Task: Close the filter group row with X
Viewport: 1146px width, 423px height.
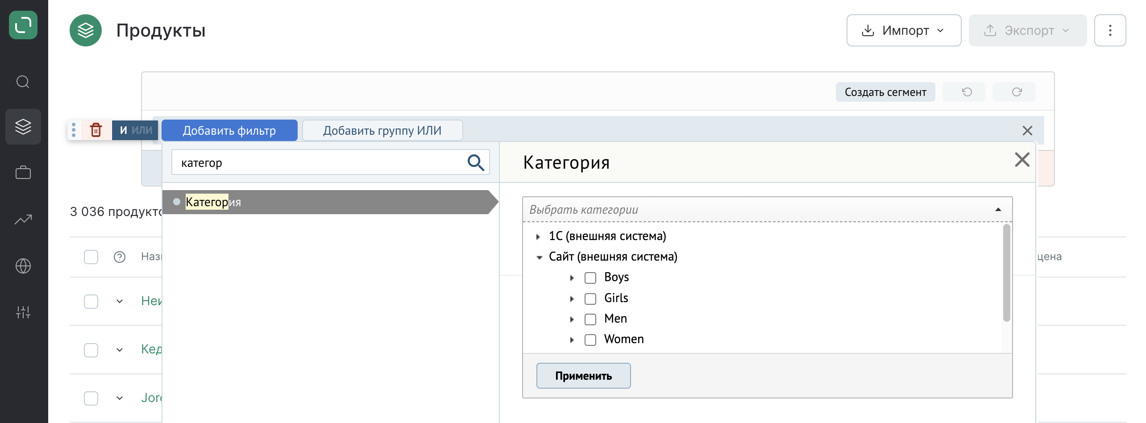Action: click(x=1027, y=131)
